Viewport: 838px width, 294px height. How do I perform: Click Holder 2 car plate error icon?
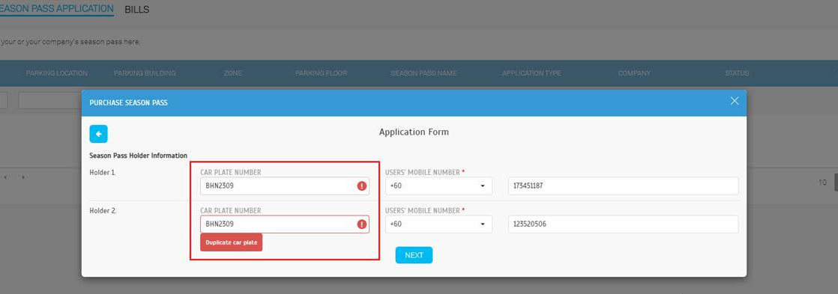click(x=362, y=224)
